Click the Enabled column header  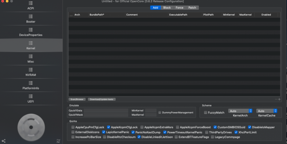266,15
